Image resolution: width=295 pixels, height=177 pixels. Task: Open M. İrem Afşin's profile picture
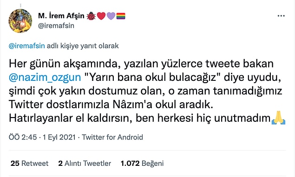pyautogui.click(x=20, y=21)
